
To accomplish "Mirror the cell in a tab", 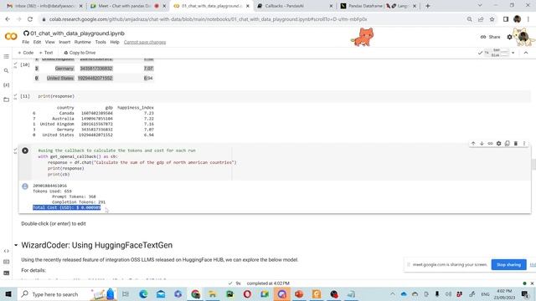I will 508,143.
